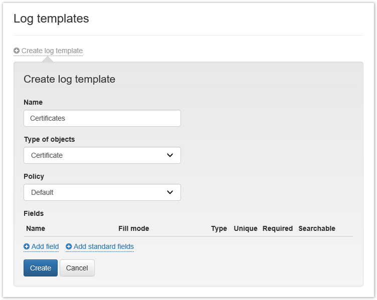
Task: Expand the Policy dropdown arrow
Action: point(170,192)
